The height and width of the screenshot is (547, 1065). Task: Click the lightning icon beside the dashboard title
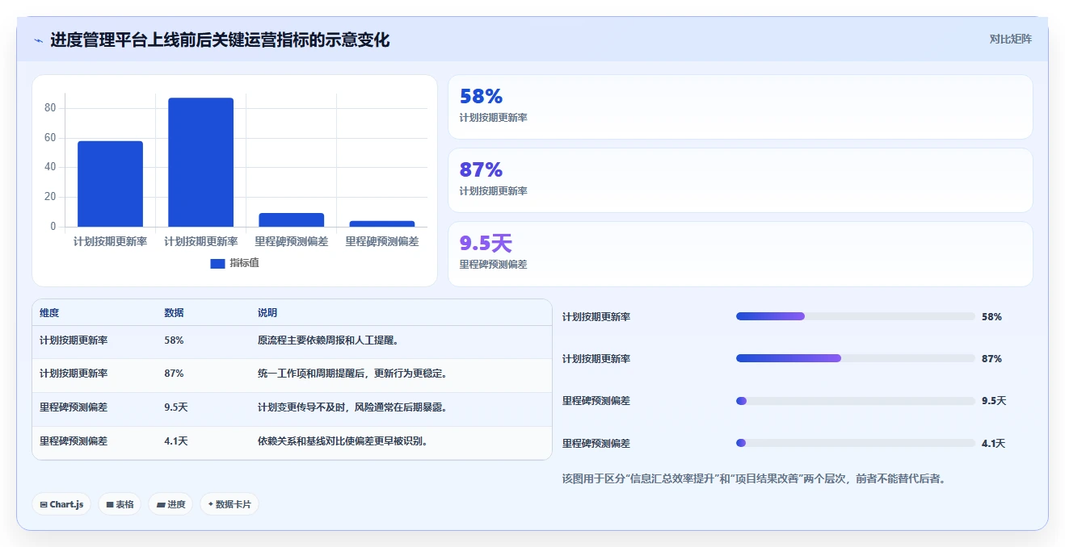pyautogui.click(x=39, y=40)
